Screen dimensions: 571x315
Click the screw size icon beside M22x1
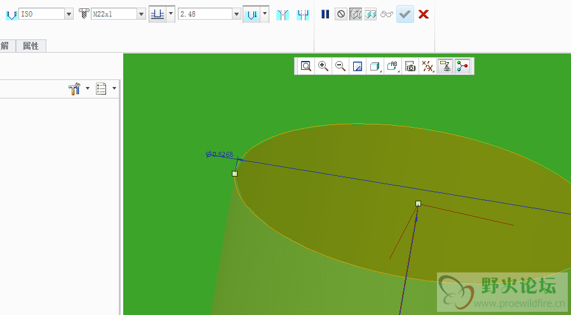coord(84,14)
